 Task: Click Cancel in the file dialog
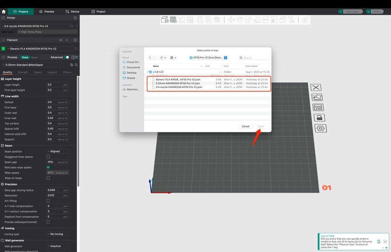(246, 126)
